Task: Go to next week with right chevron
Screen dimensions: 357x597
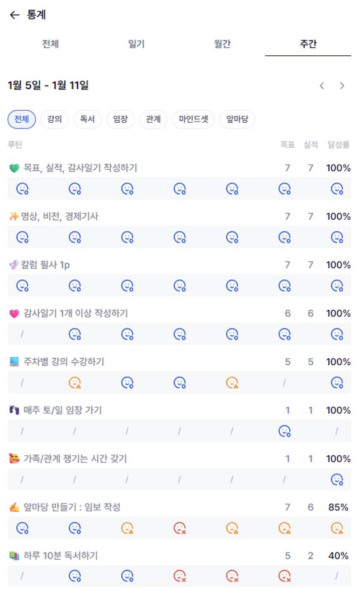Action: (x=342, y=86)
